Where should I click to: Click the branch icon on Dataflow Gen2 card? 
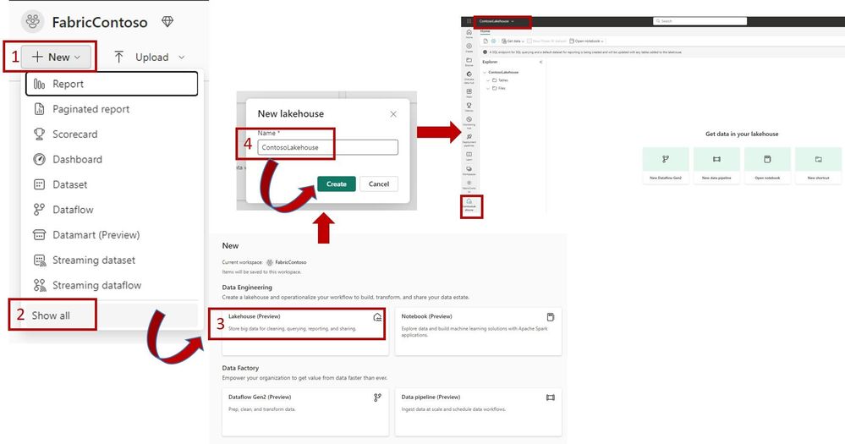point(377,397)
